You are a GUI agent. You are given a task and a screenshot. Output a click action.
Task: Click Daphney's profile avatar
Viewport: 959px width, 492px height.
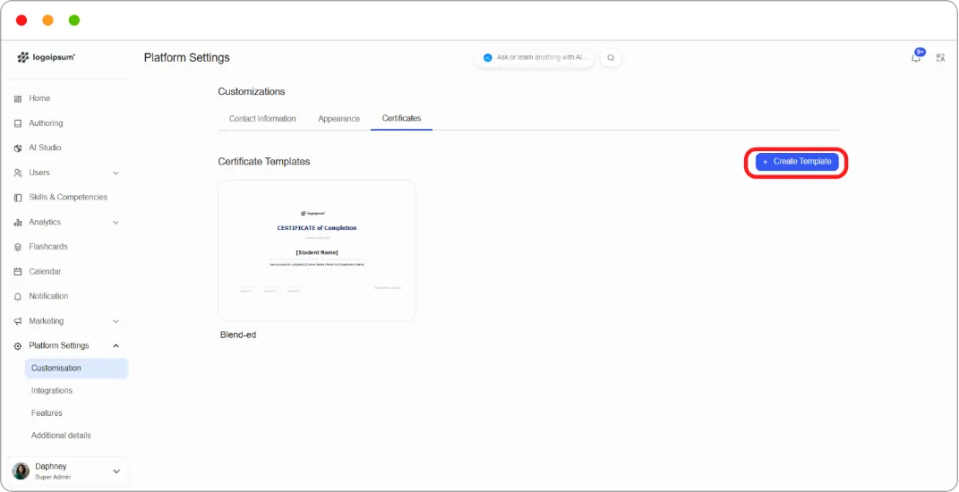[21, 471]
